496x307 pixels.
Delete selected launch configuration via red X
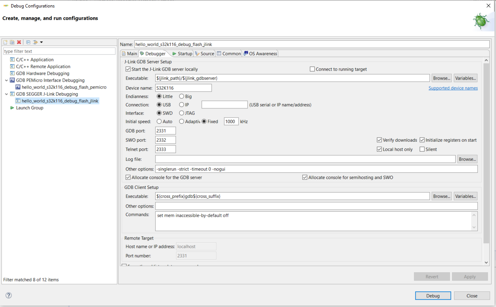19,42
